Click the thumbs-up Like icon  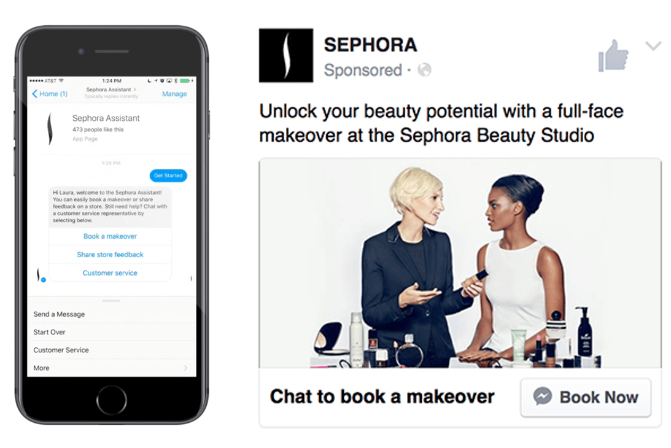pyautogui.click(x=613, y=56)
